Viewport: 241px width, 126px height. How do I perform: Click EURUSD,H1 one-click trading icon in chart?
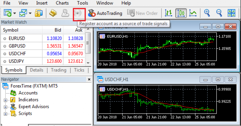102,36
